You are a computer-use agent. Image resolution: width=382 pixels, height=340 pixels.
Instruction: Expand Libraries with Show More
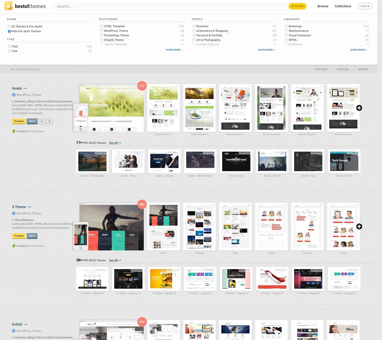tap(359, 50)
